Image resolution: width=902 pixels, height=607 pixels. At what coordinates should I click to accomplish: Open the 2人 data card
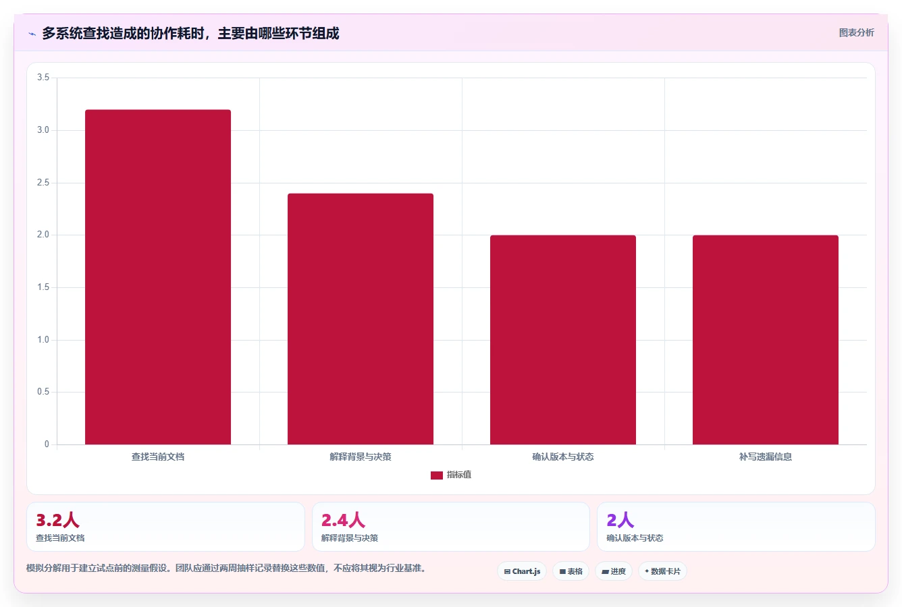pyautogui.click(x=736, y=527)
